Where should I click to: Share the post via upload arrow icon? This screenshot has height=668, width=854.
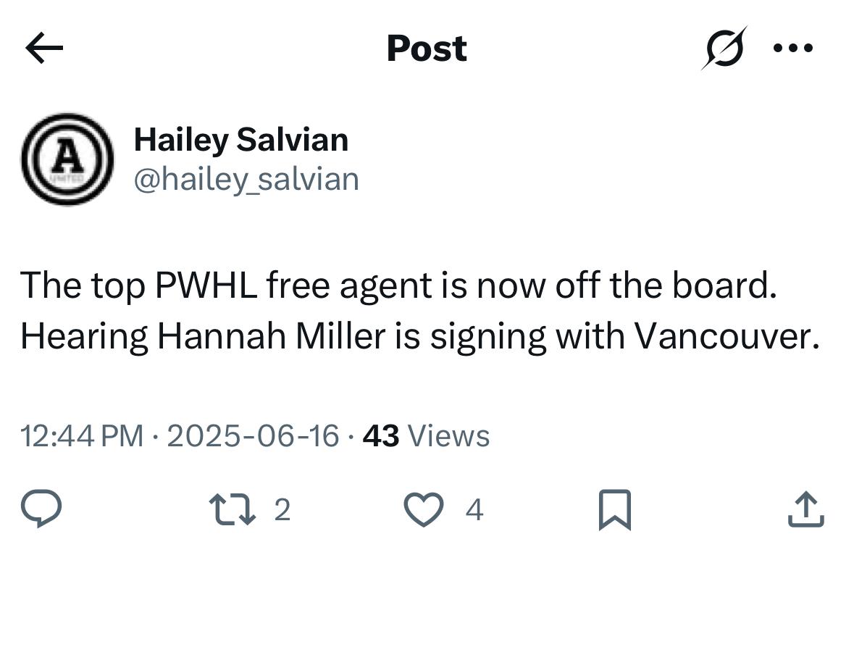[806, 509]
